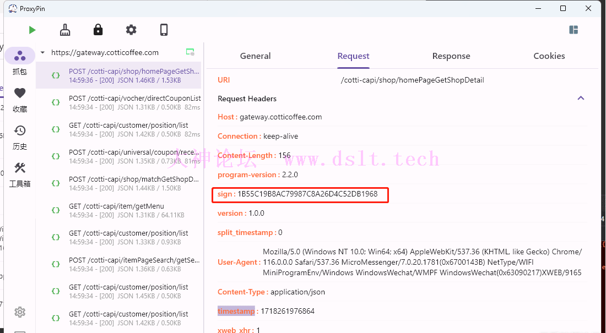Image resolution: width=606 pixels, height=333 pixels.
Task: Open the Response tab
Action: coord(451,56)
